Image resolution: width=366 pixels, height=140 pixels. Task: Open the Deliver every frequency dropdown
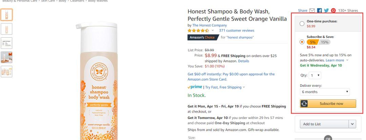tap(325, 92)
